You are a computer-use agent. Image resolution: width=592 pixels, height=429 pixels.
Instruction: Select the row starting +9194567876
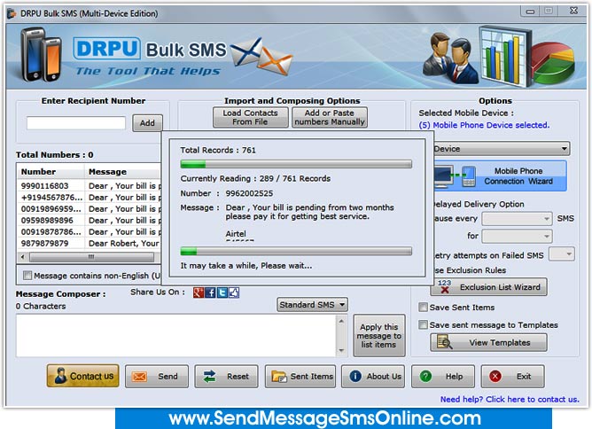coord(90,197)
